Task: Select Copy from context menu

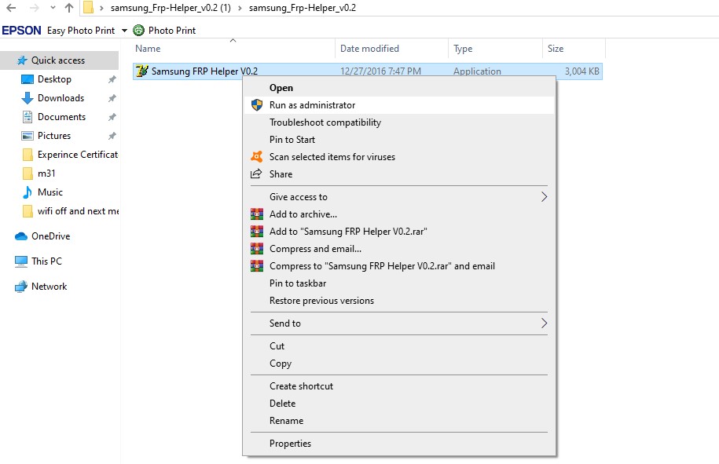Action: coord(399,364)
